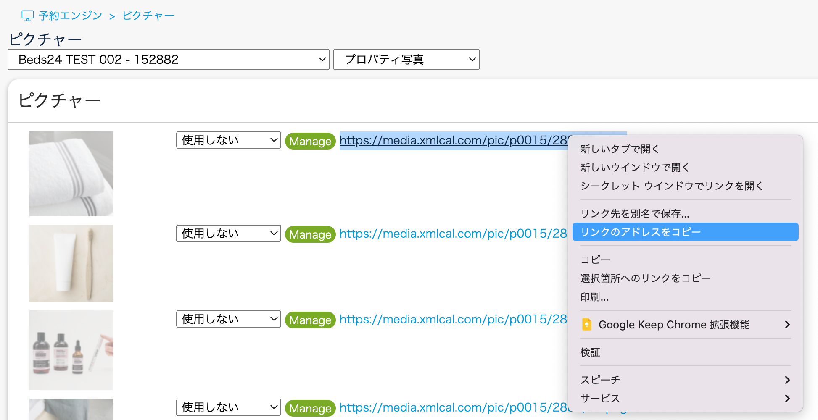
Task: Click the toothbrush and tube thumbnail
Action: click(x=71, y=263)
